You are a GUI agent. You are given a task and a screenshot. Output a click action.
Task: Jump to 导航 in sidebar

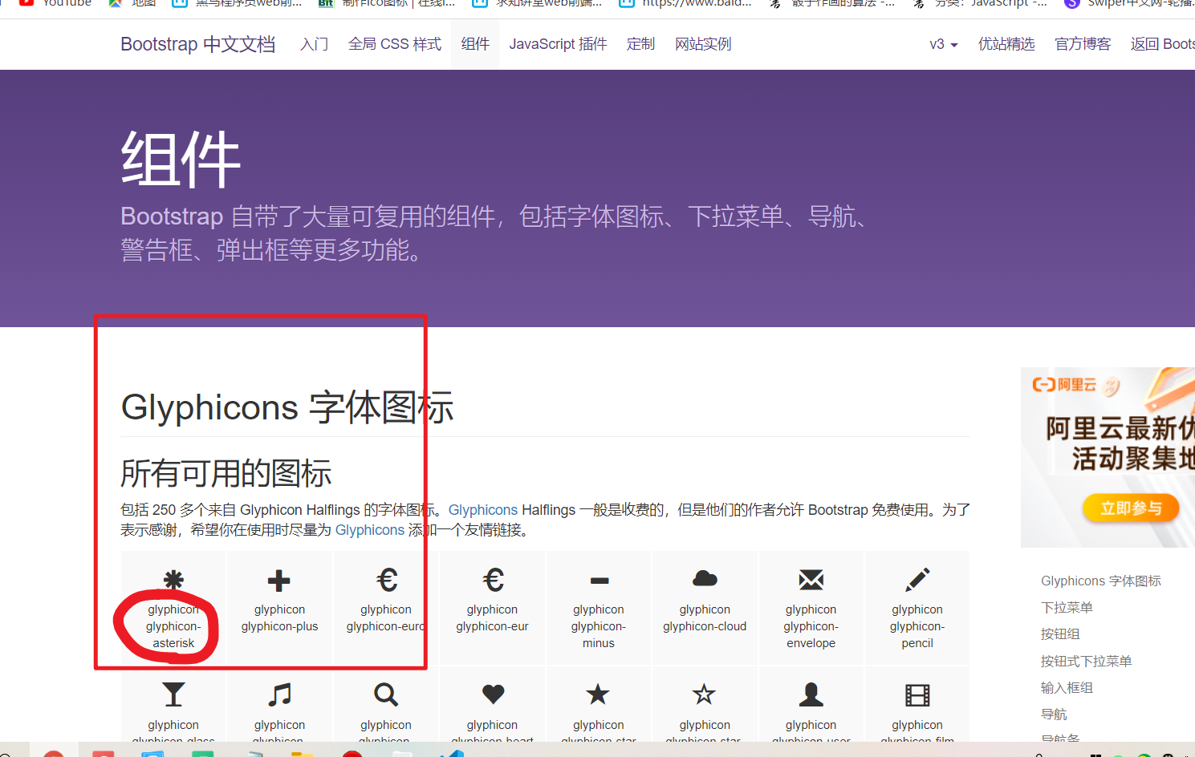(1054, 714)
